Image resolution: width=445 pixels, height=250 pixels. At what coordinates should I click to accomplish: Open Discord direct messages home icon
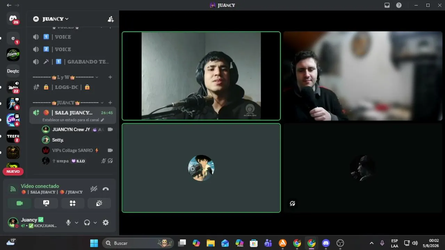pyautogui.click(x=13, y=19)
